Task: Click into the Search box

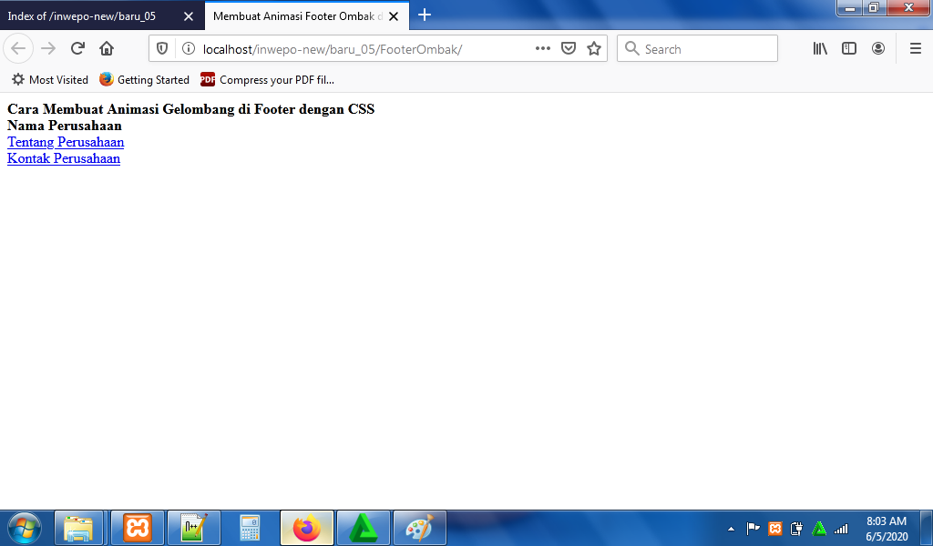Action: pyautogui.click(x=697, y=49)
